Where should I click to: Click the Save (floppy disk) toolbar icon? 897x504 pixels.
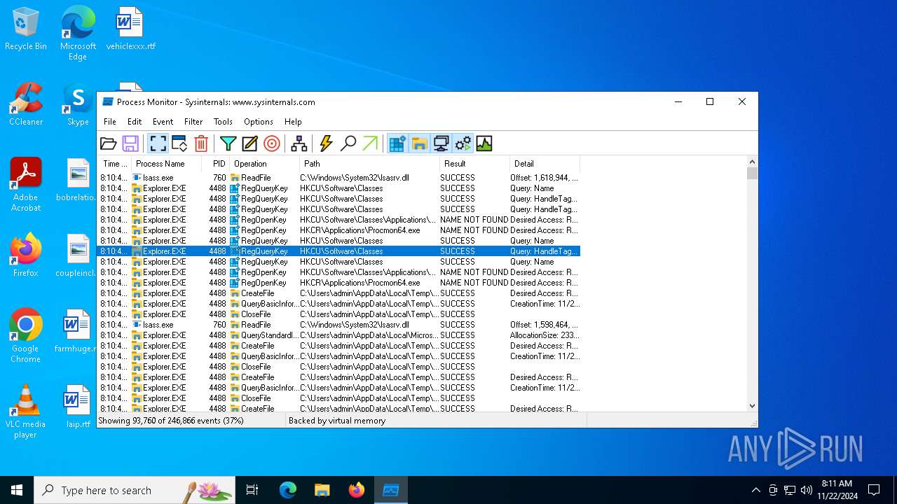130,143
